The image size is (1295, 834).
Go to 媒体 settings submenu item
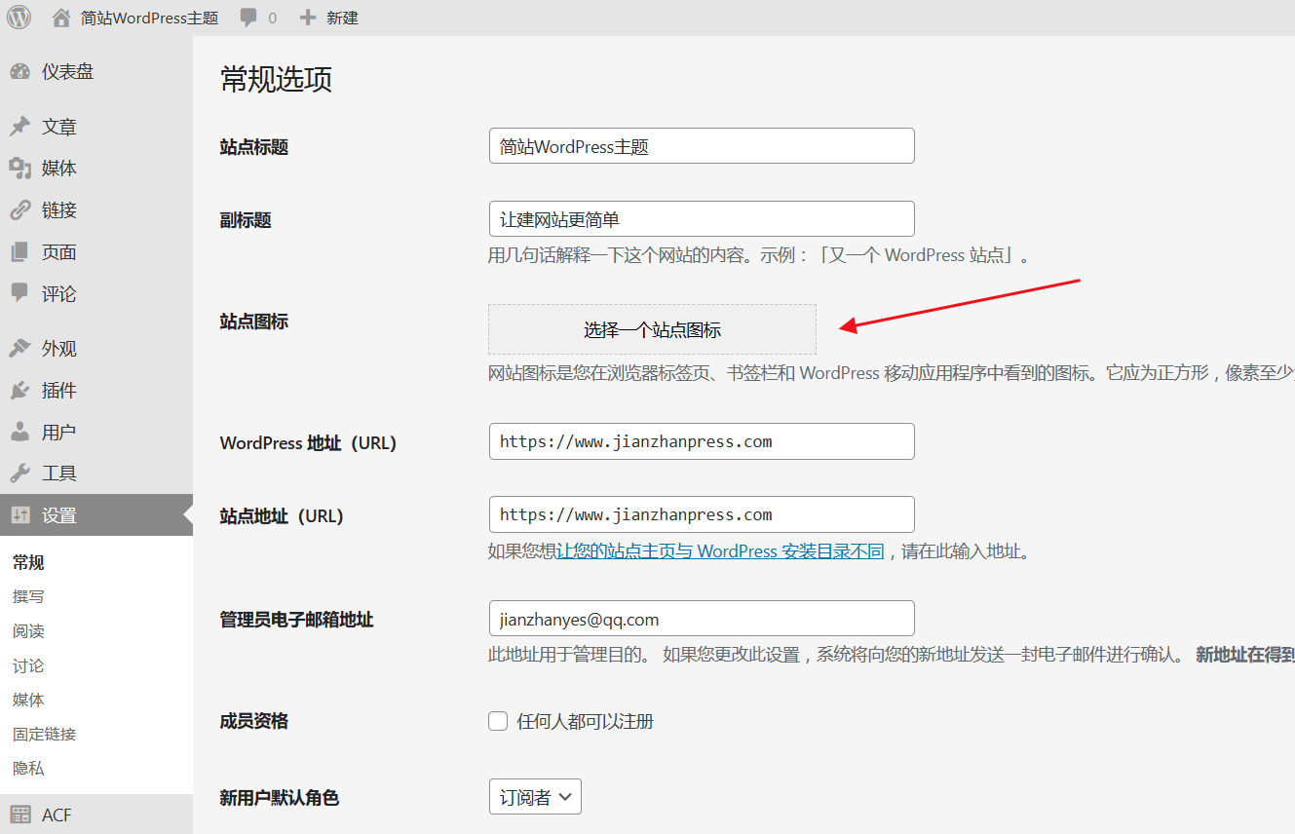coord(28,700)
